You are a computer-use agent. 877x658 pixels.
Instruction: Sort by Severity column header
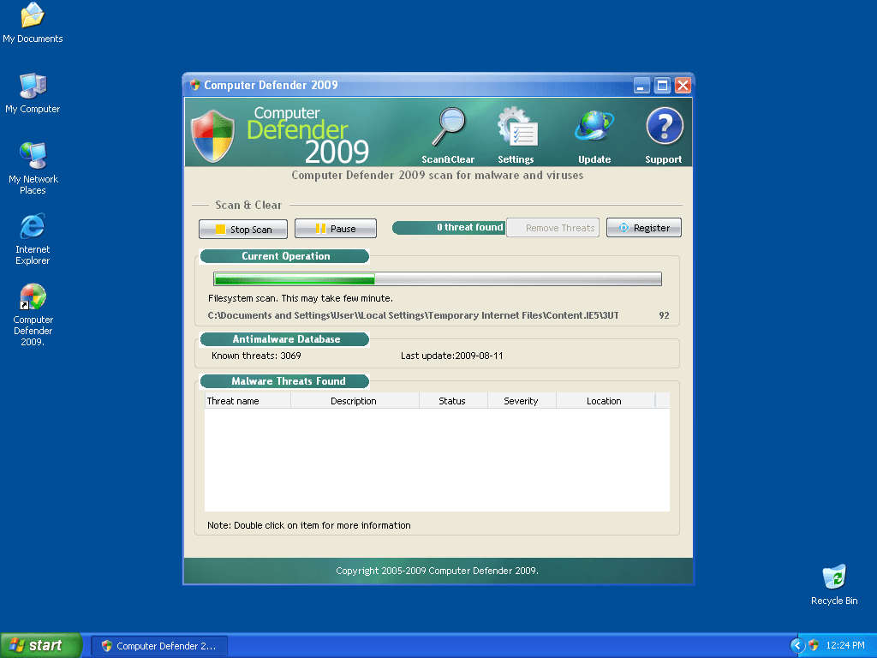click(521, 401)
